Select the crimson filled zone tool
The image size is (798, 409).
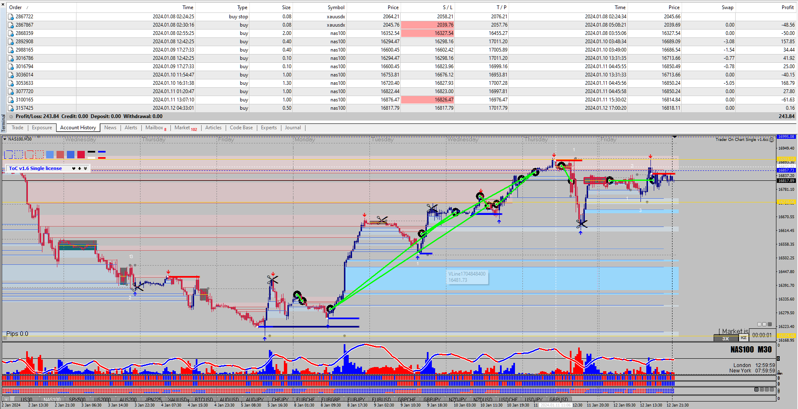click(81, 155)
